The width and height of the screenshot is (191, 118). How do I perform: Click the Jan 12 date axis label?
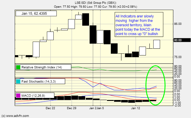coord(136,108)
